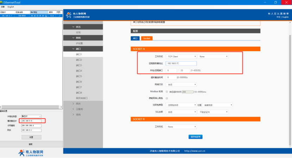
Task: Open the English menu in menu bar
Action: (11, 7)
